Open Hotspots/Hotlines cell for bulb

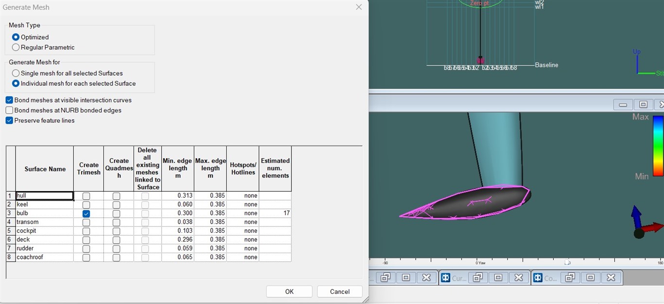pyautogui.click(x=243, y=213)
